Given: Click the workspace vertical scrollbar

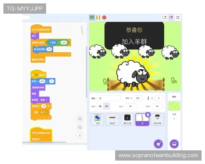Looking at the screenshot, I should click(x=86, y=72).
